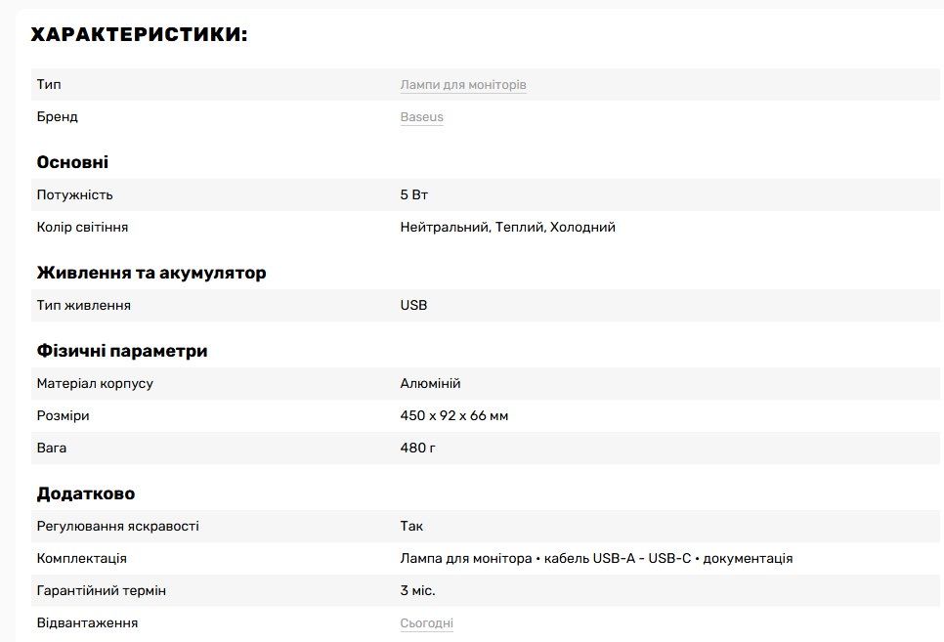Click the "USB" power type value

pos(413,305)
